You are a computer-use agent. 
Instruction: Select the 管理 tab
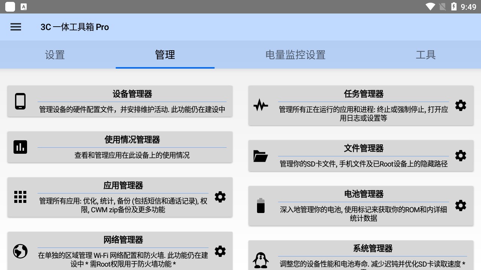point(165,55)
